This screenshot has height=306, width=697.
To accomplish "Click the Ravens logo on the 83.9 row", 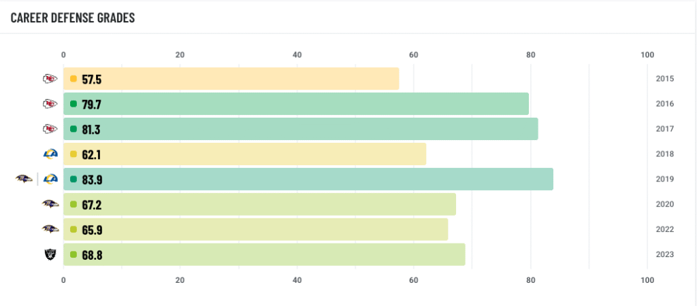I will 24,180.
